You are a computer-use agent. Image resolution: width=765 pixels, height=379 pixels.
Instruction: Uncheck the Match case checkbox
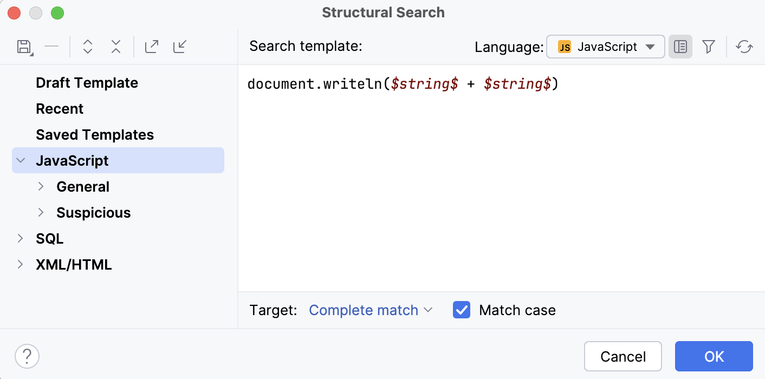tap(461, 310)
